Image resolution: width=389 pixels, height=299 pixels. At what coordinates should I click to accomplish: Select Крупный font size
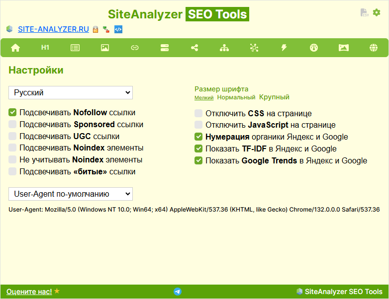274,97
